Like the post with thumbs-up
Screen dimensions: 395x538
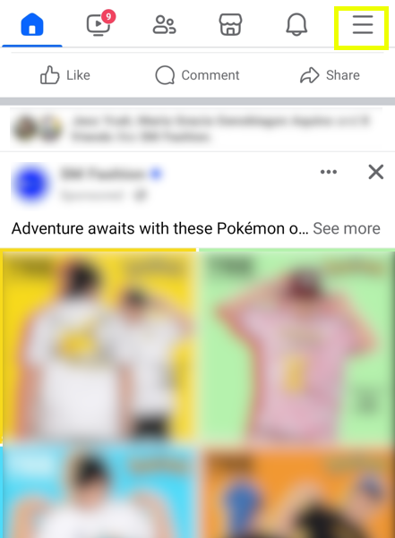(x=64, y=75)
